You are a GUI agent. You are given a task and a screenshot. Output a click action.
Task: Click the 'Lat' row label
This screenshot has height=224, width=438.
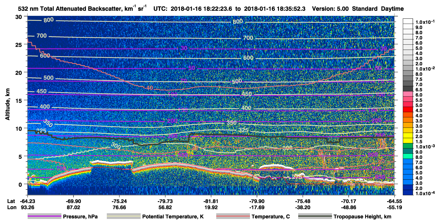coord(10,201)
